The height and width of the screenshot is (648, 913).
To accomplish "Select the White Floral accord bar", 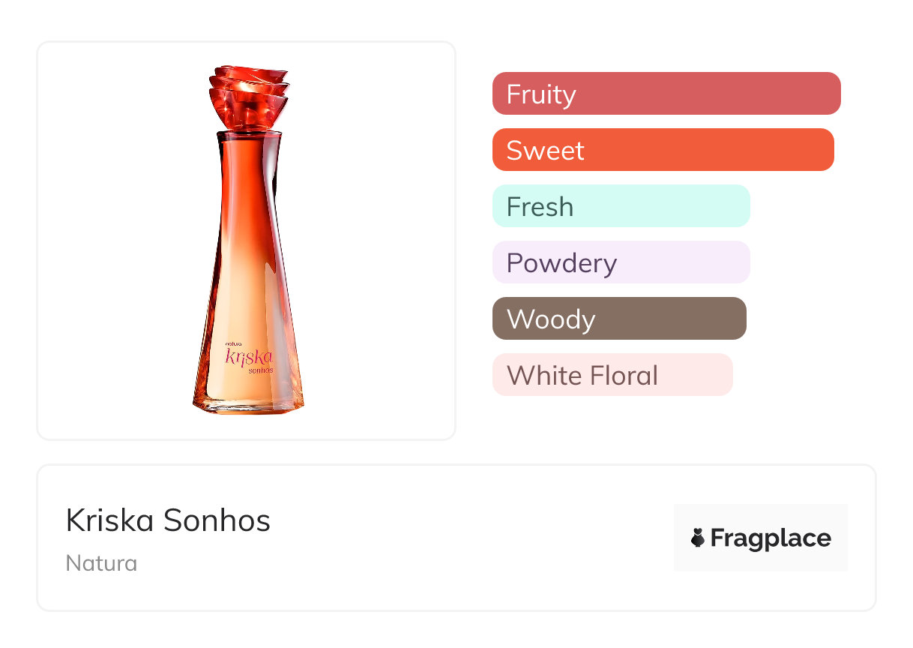I will tap(612, 375).
